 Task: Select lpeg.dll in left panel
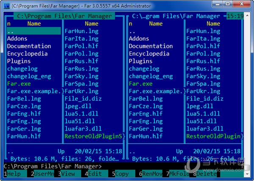(x=78, y=106)
